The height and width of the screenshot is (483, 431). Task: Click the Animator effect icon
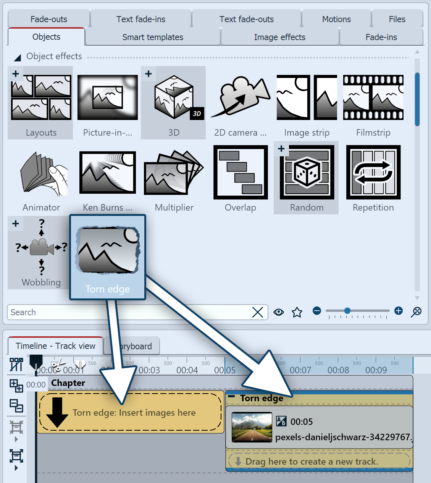pos(41,173)
